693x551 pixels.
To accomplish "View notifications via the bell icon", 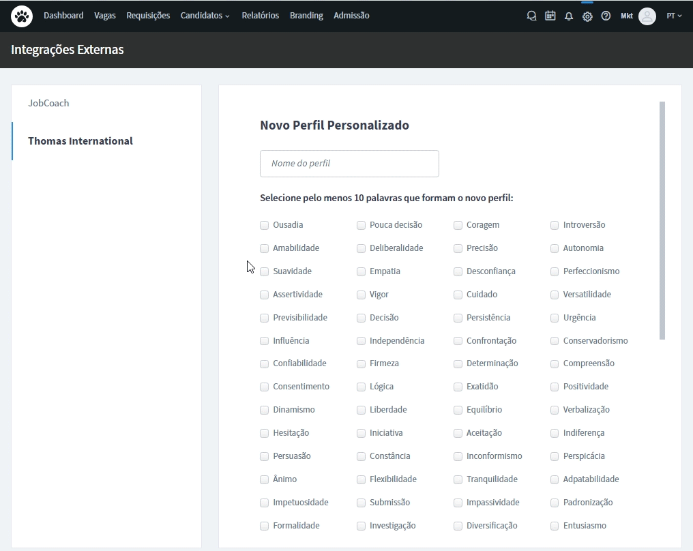I will (569, 16).
